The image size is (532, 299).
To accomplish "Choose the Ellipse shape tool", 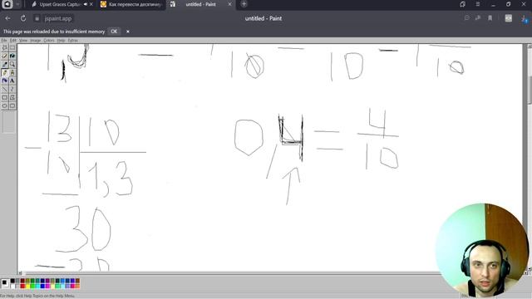I will pyautogui.click(x=4, y=105).
